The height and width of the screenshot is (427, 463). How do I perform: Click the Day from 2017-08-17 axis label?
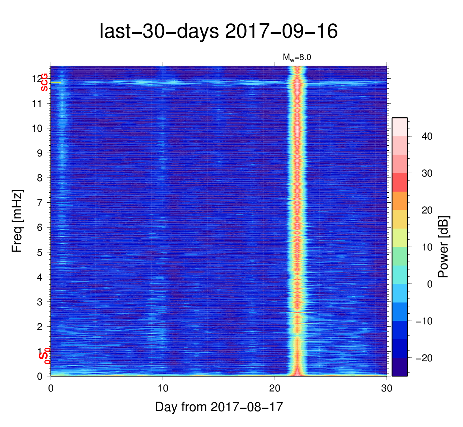[219, 407]
